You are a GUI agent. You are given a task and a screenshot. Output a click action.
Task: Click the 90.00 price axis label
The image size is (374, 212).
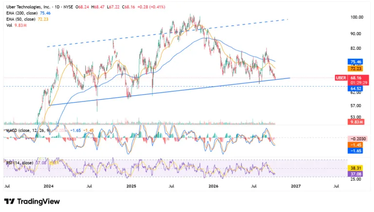pos(355,34)
